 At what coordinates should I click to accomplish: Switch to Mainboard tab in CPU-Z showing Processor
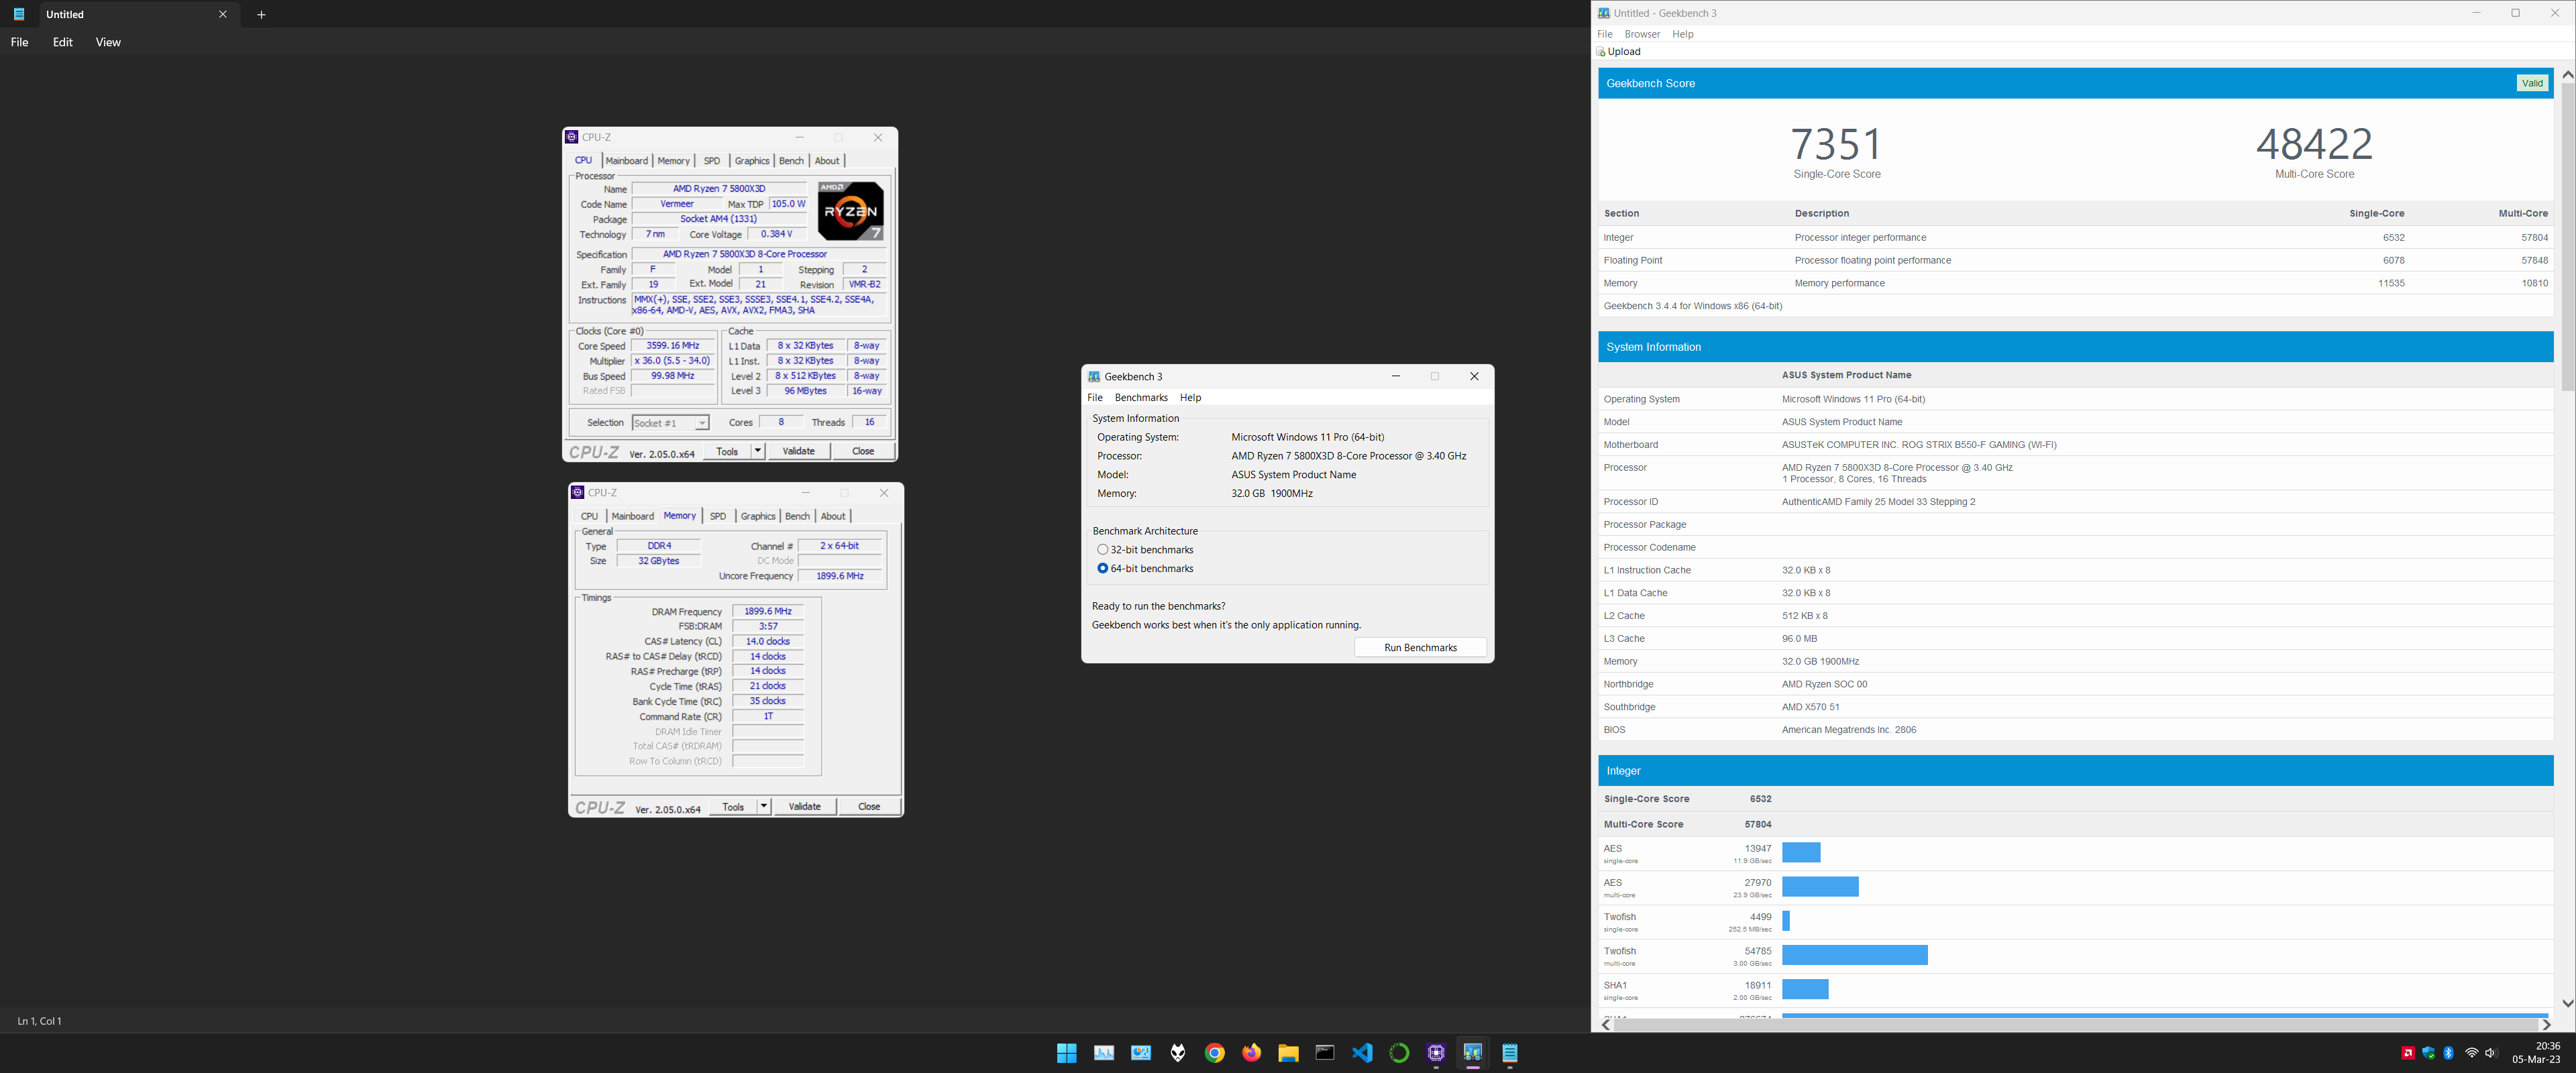(627, 161)
